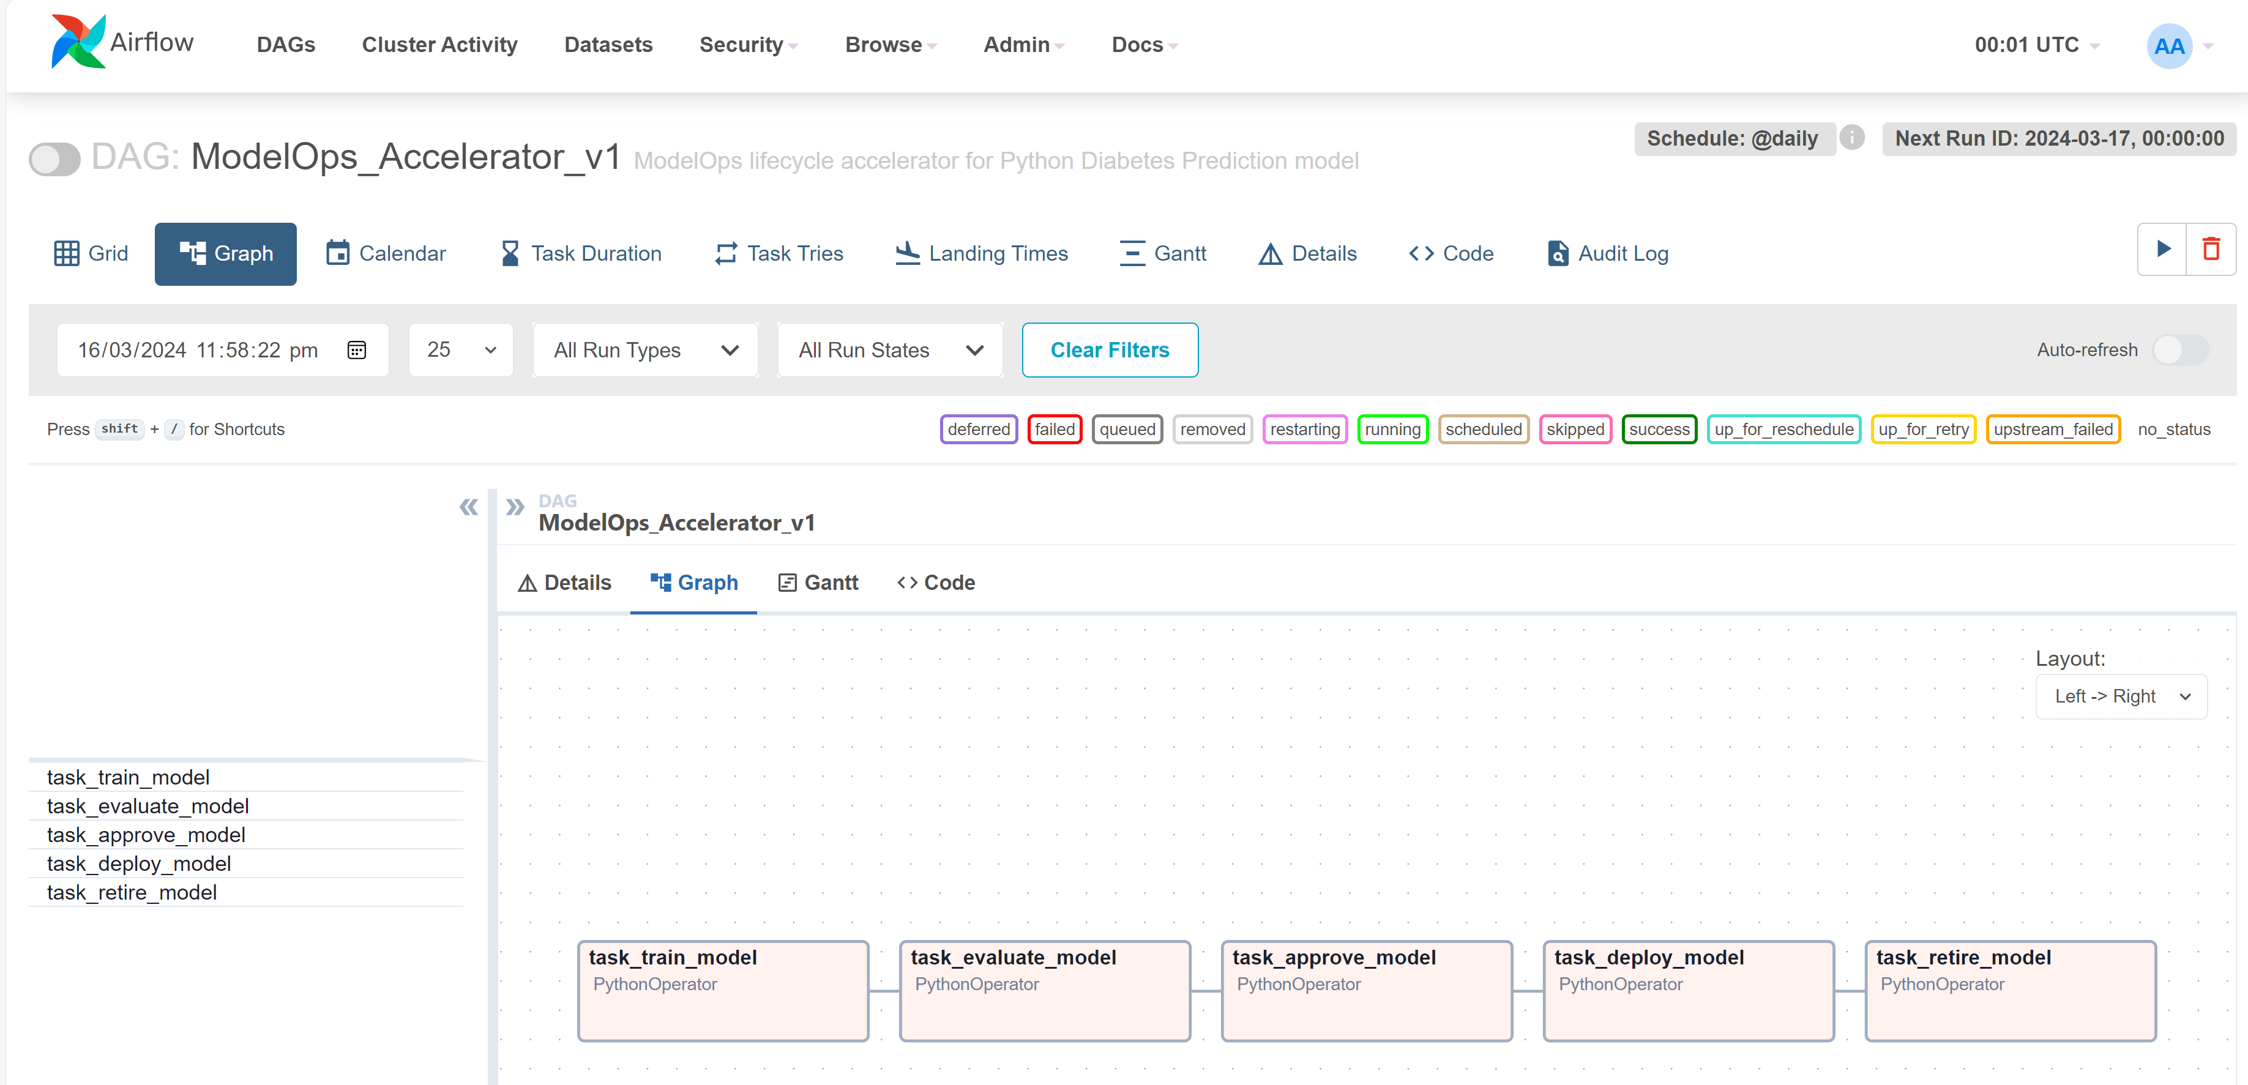Viewport: 2248px width, 1085px height.
Task: Click the task_deploy_model graph node
Action: click(x=1689, y=991)
